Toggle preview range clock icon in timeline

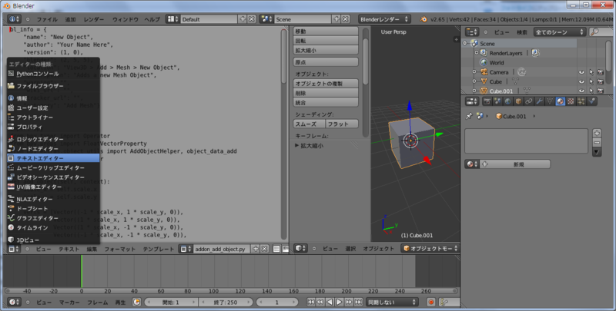[136, 302]
